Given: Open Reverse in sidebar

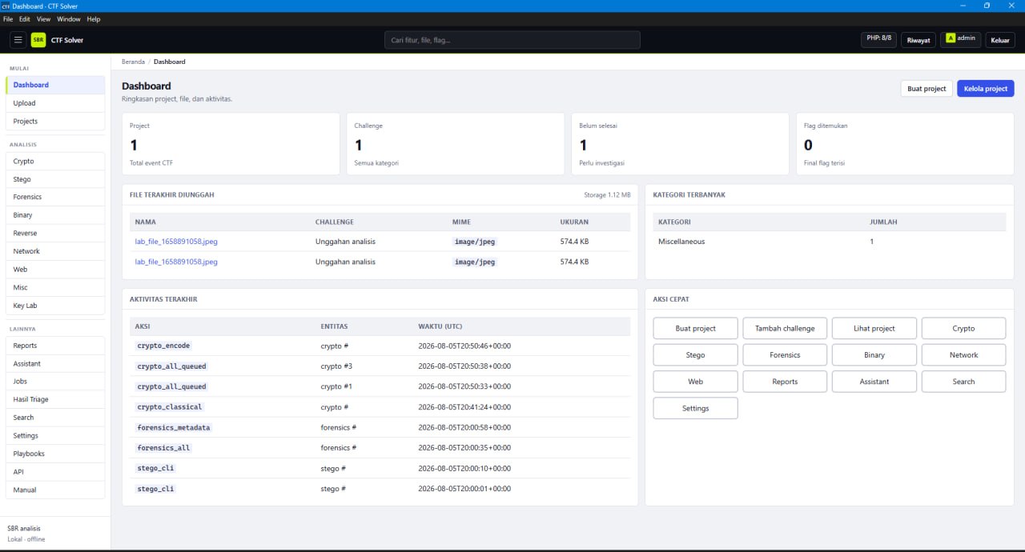Looking at the screenshot, I should pyautogui.click(x=55, y=234).
